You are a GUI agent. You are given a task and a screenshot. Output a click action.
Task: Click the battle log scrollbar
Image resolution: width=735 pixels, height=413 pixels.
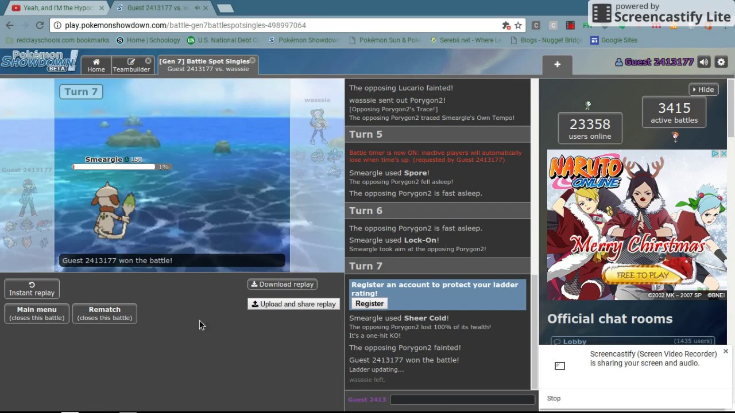coord(534,331)
